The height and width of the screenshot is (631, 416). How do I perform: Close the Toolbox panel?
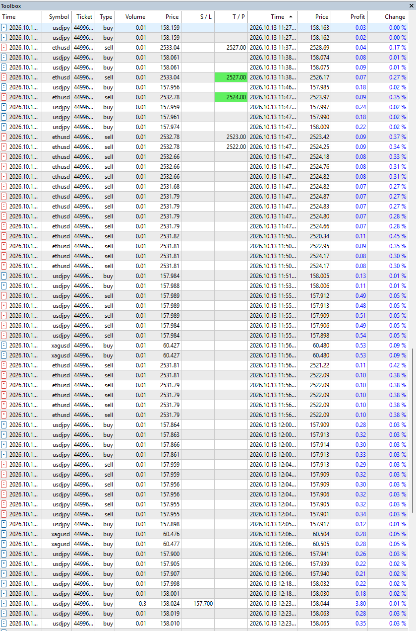(411, 6)
